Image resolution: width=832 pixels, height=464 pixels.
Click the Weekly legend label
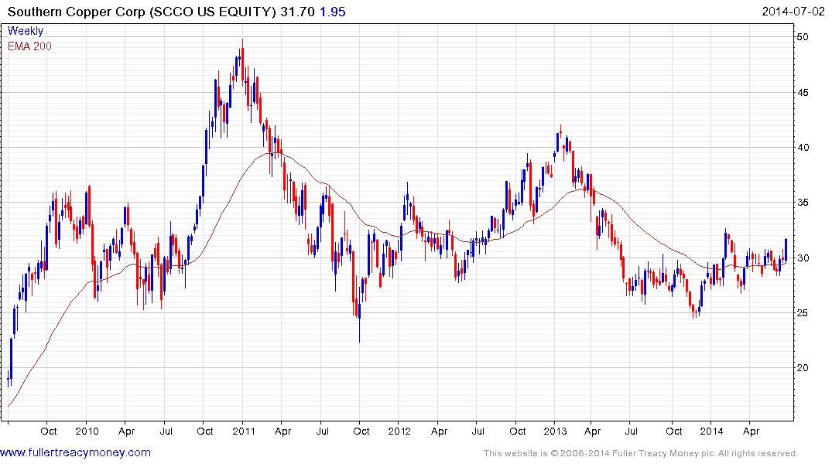point(25,31)
